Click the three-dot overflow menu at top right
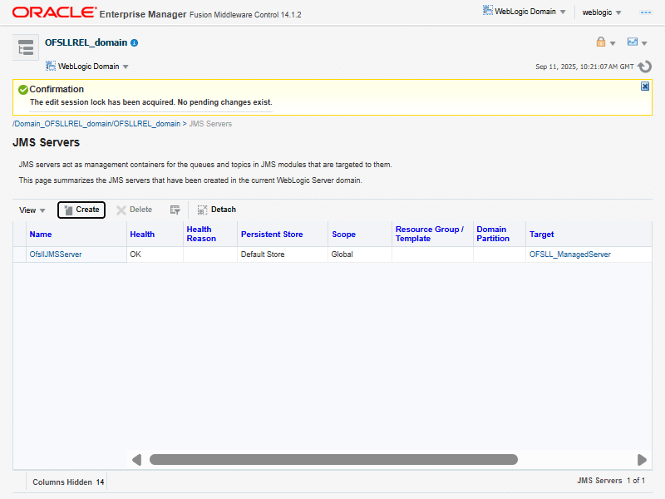665x499 pixels. pos(646,12)
